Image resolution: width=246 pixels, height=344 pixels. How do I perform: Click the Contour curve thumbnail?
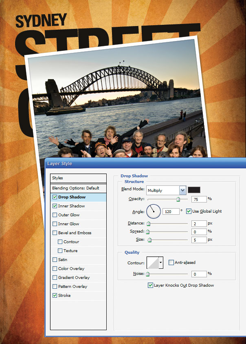point(153,263)
